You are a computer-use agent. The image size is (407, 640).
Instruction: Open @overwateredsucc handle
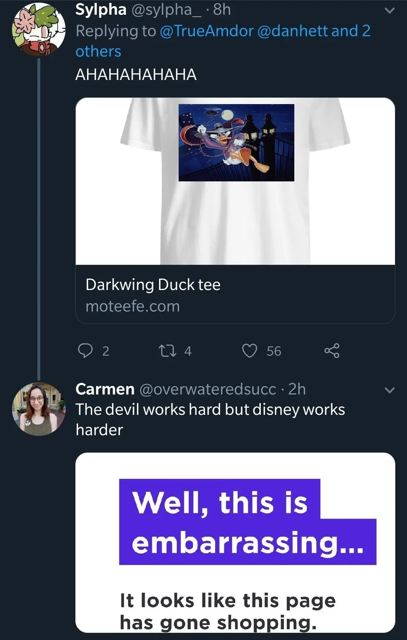coord(208,389)
